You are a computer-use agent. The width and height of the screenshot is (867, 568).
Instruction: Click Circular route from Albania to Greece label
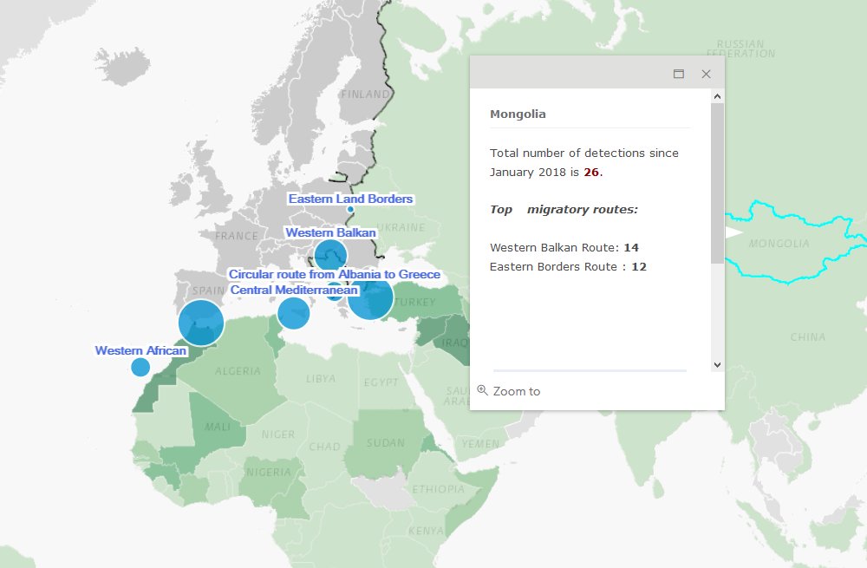pos(335,274)
